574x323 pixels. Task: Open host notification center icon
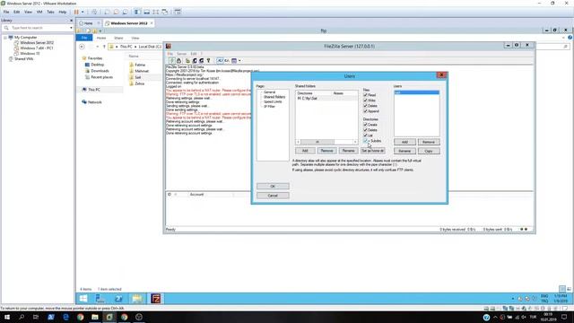(564, 317)
